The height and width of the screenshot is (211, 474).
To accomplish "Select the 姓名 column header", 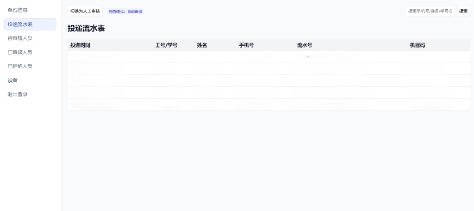I will (202, 45).
